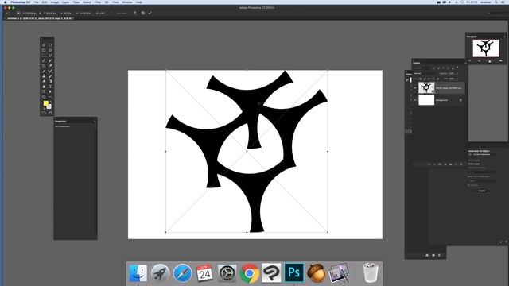Click the Background layer lock icon
The image size is (509, 286).
(x=460, y=100)
